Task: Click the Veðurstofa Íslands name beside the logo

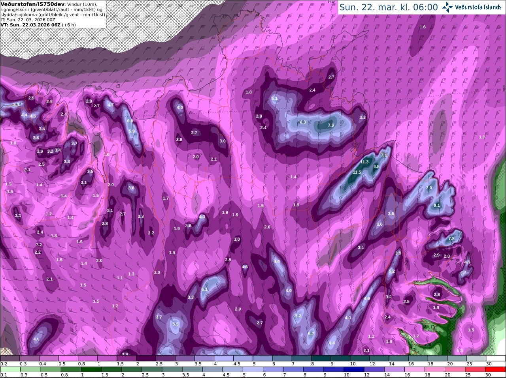Action: 478,7
